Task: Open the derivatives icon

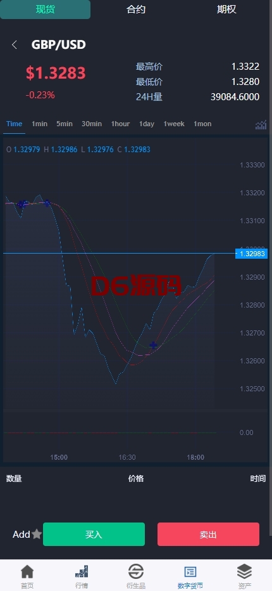Action: point(136,571)
